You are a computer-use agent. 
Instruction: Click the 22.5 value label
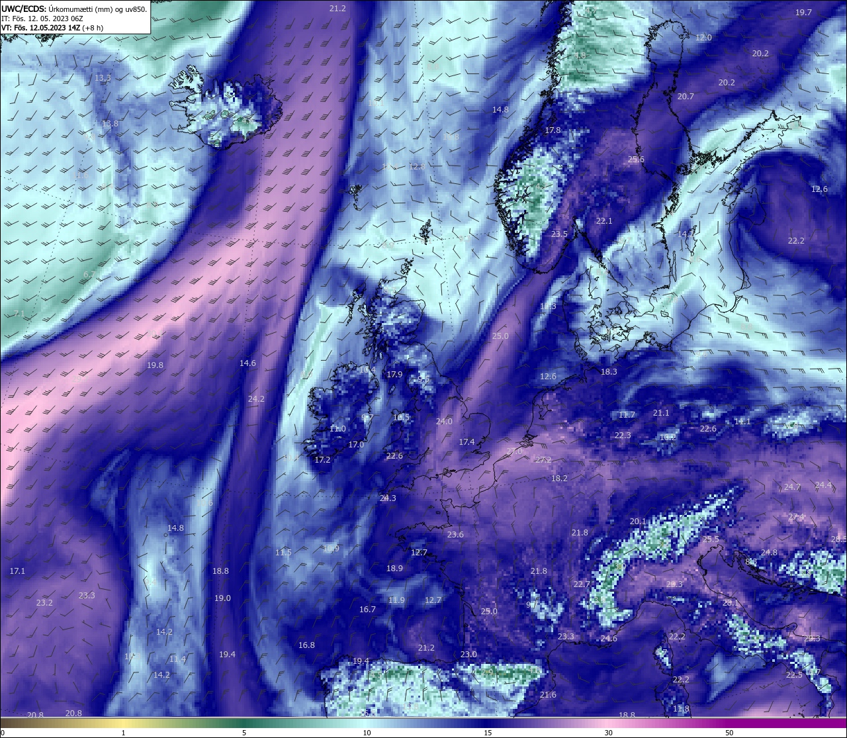pos(794,675)
